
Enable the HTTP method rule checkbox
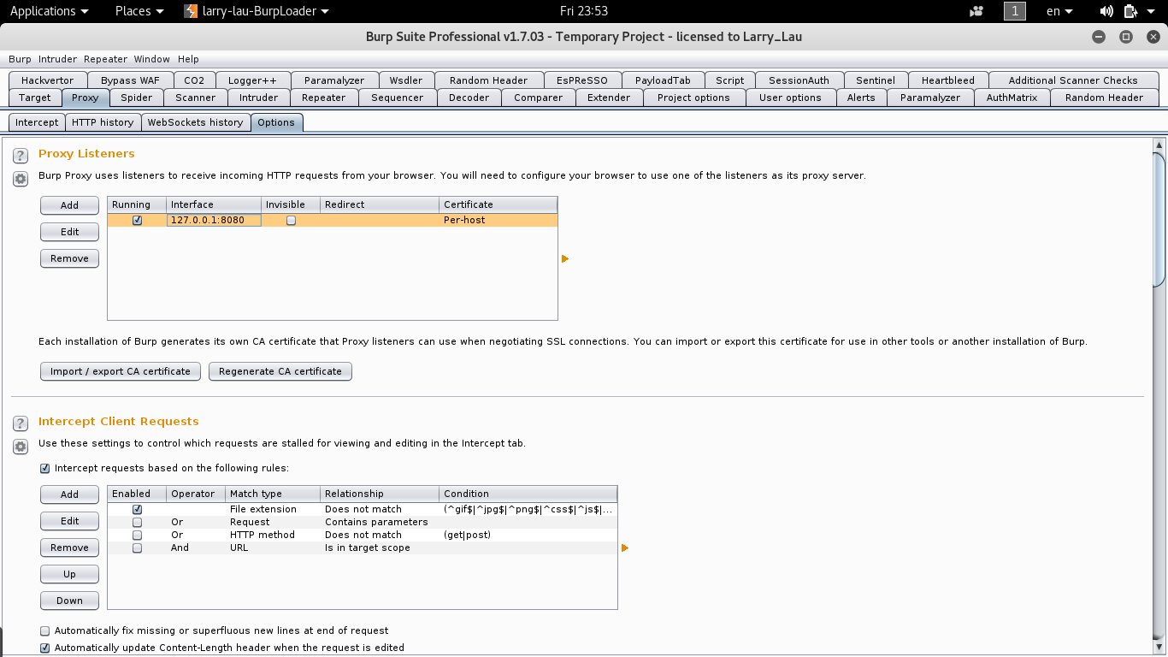tap(137, 535)
